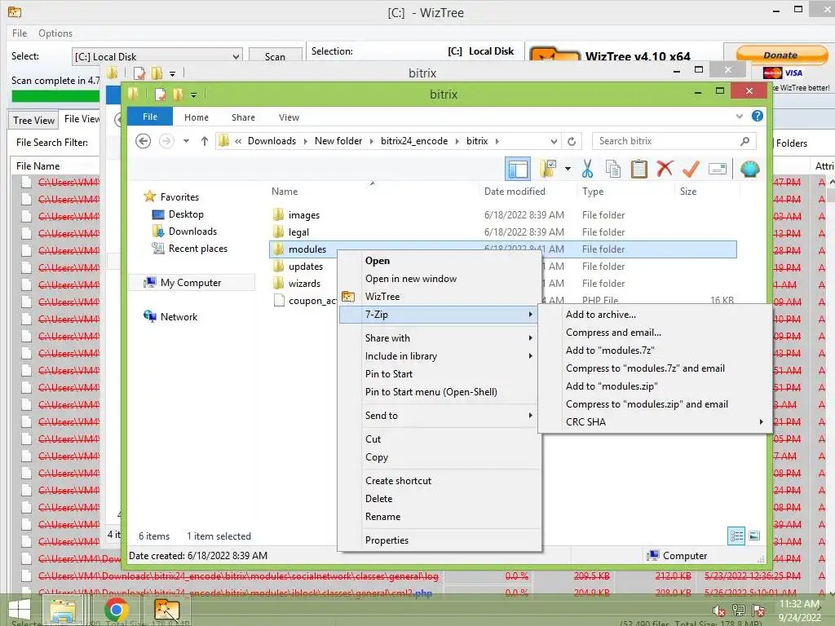This screenshot has width=835, height=626.
Task: Click the images folder icon
Action: point(278,214)
